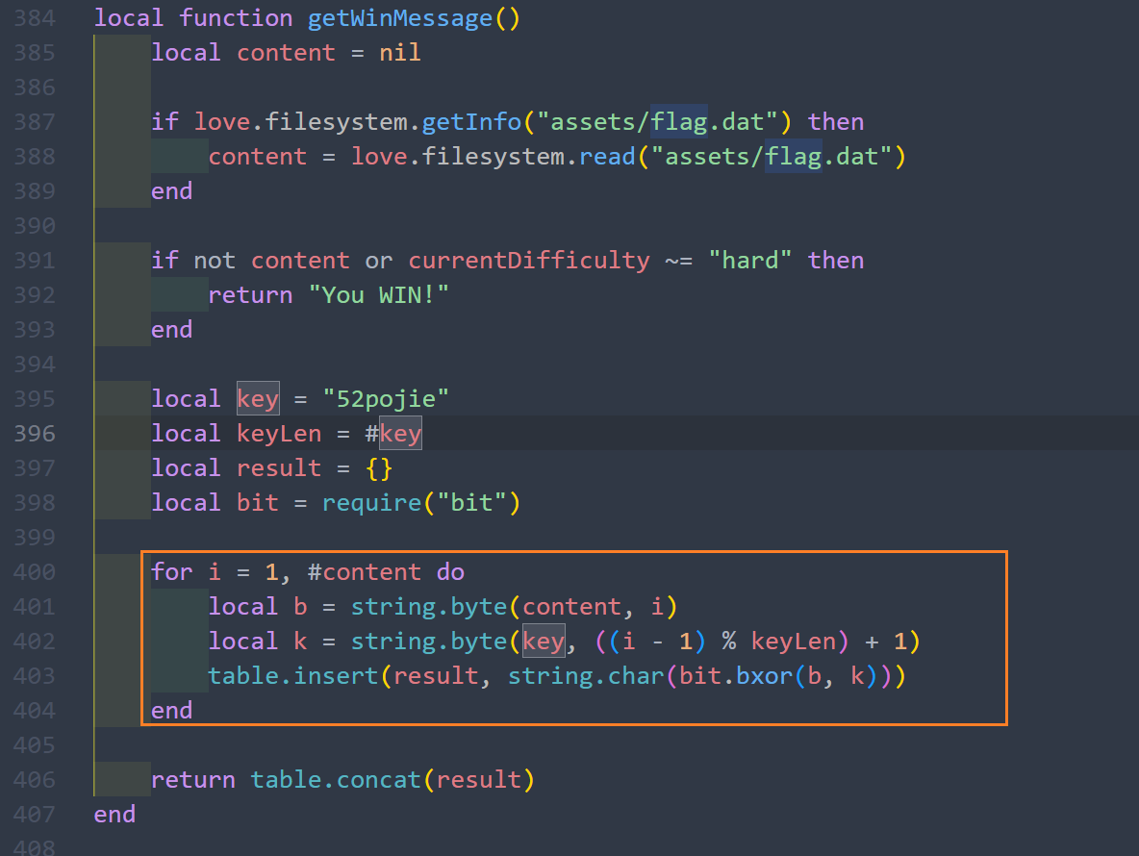The height and width of the screenshot is (856, 1139).
Task: Click the table.concat call
Action: [337, 780]
